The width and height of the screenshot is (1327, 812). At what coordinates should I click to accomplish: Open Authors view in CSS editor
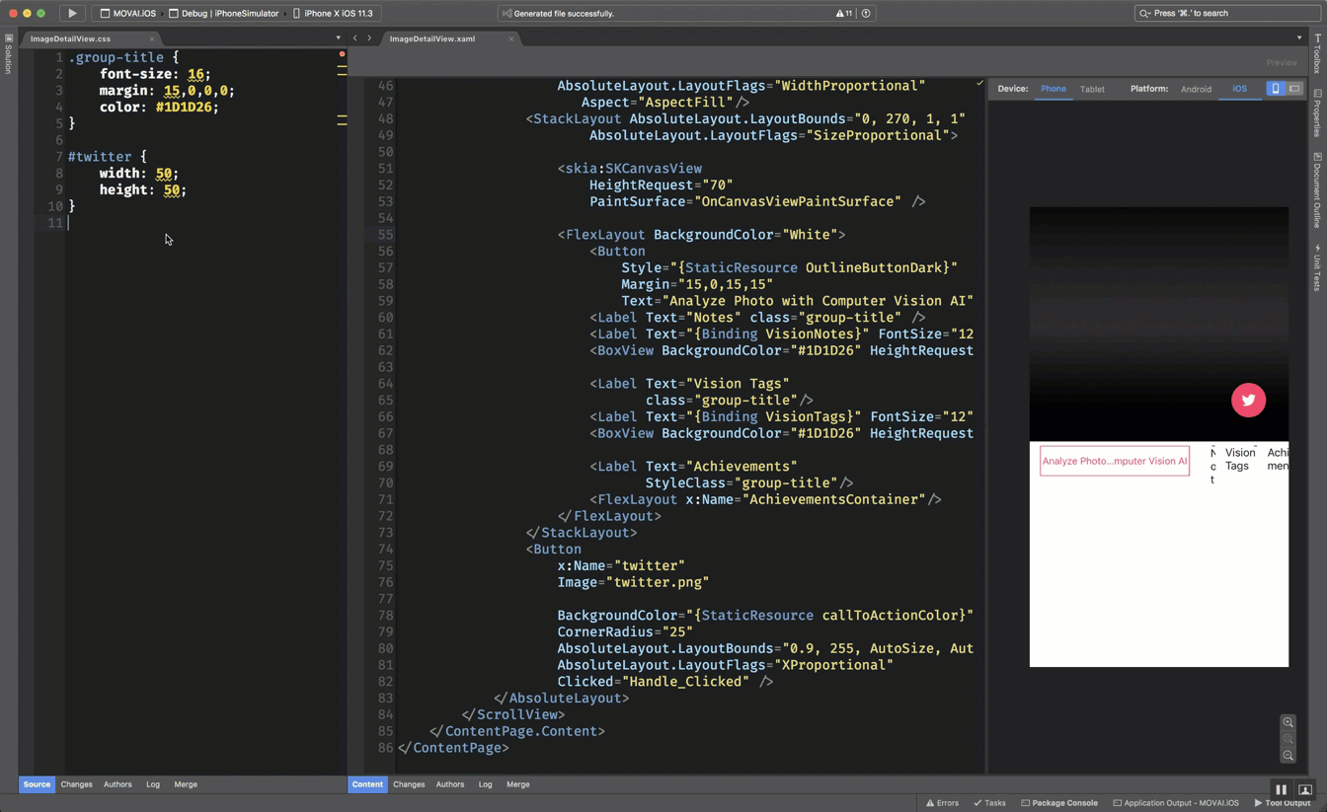117,784
